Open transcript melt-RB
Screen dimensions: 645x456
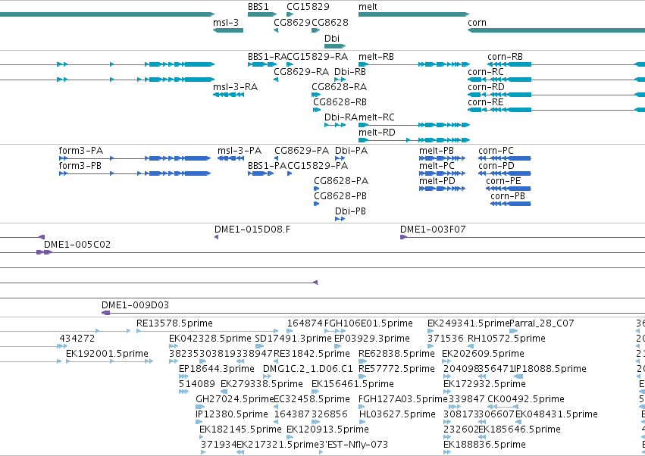point(414,64)
